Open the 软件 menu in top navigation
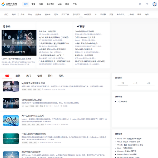 tap(67, 4)
